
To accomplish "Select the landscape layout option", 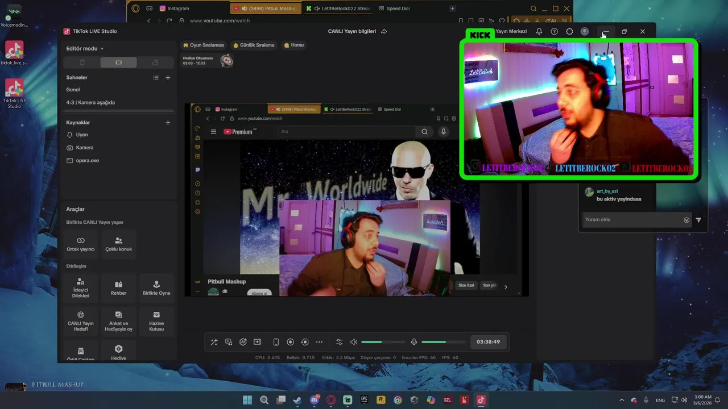I will click(x=118, y=62).
